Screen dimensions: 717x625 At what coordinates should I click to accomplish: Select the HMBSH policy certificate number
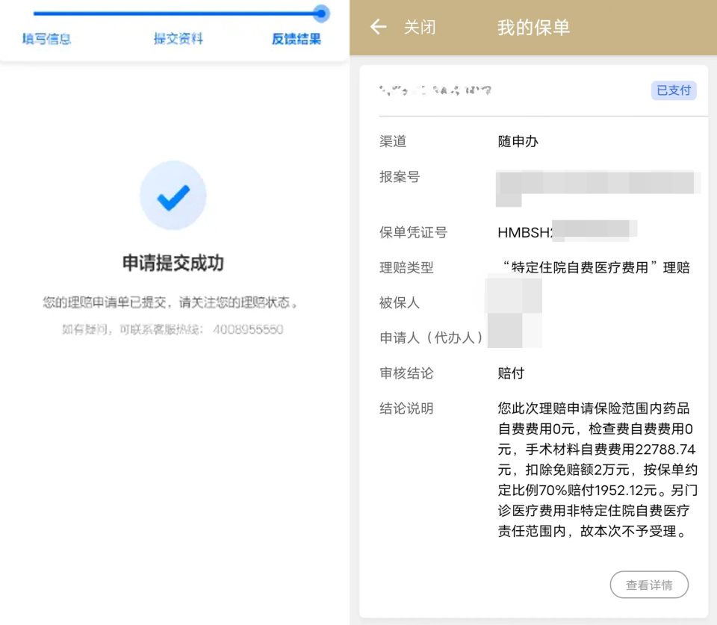(x=566, y=232)
